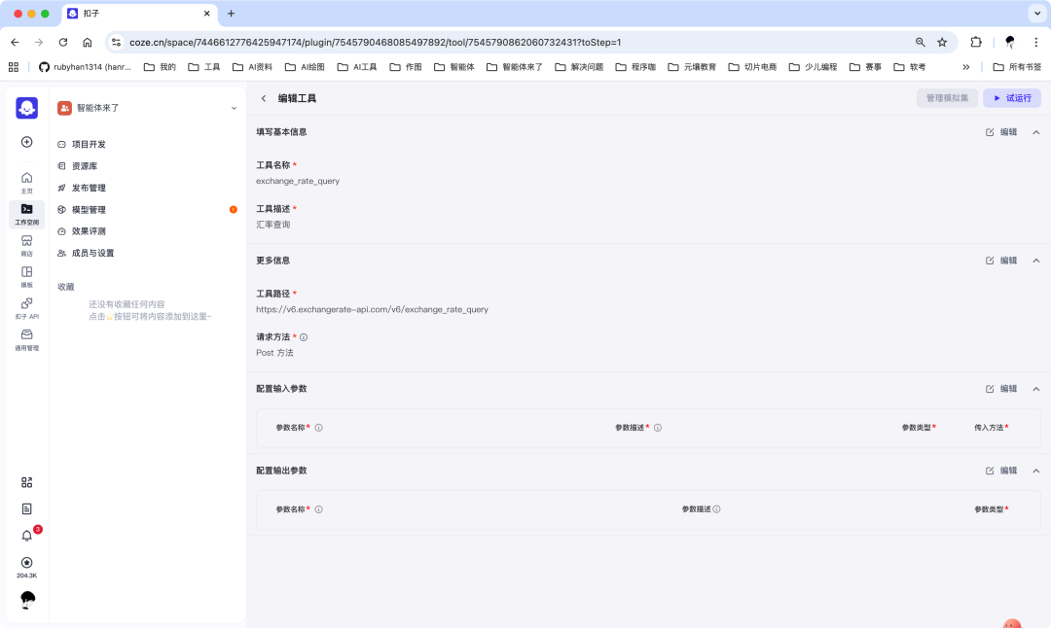Click the browser address bar URL
Viewport: 1051px width, 628px height.
coord(376,42)
